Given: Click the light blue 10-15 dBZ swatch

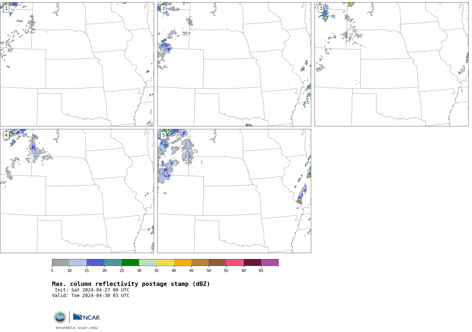Looking at the screenshot, I should (x=78, y=262).
